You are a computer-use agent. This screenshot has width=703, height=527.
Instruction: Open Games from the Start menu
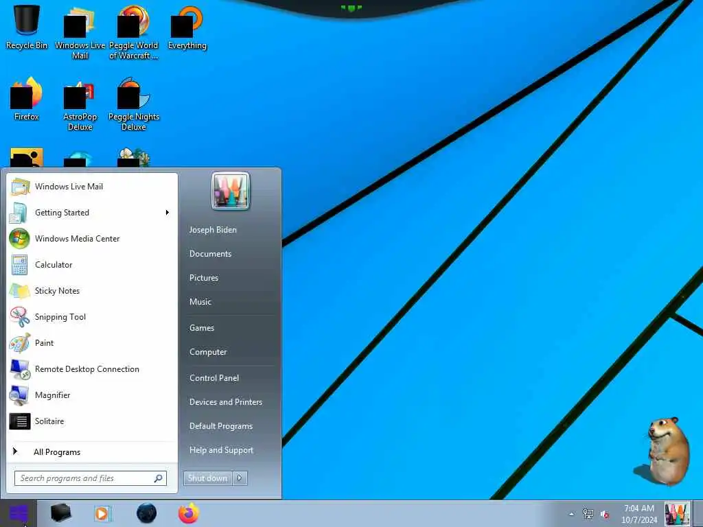[x=202, y=328]
